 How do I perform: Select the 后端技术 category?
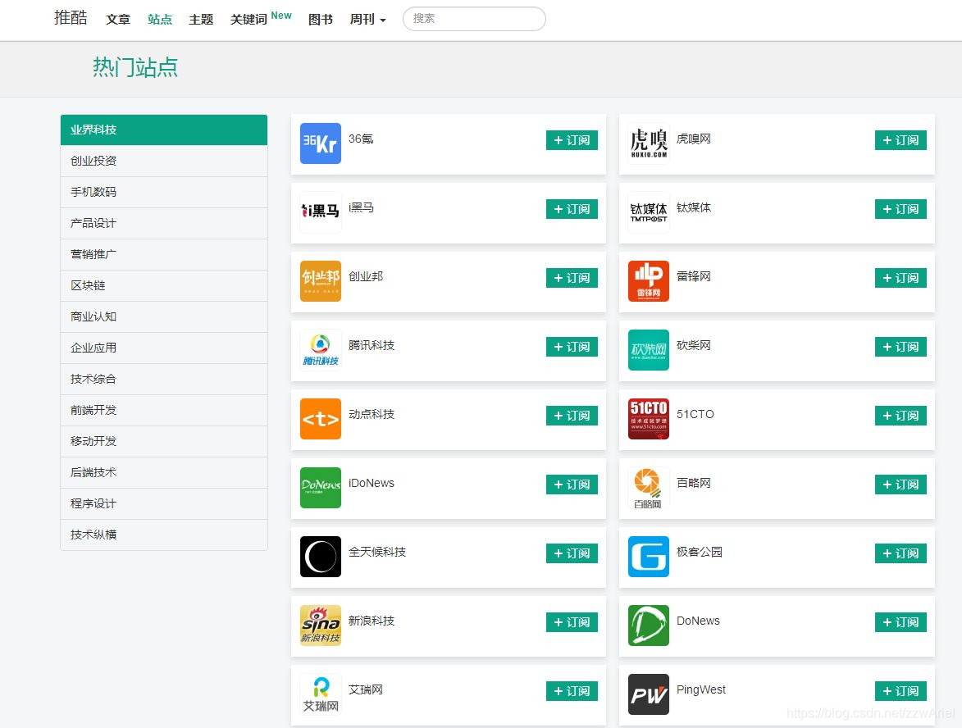[164, 473]
